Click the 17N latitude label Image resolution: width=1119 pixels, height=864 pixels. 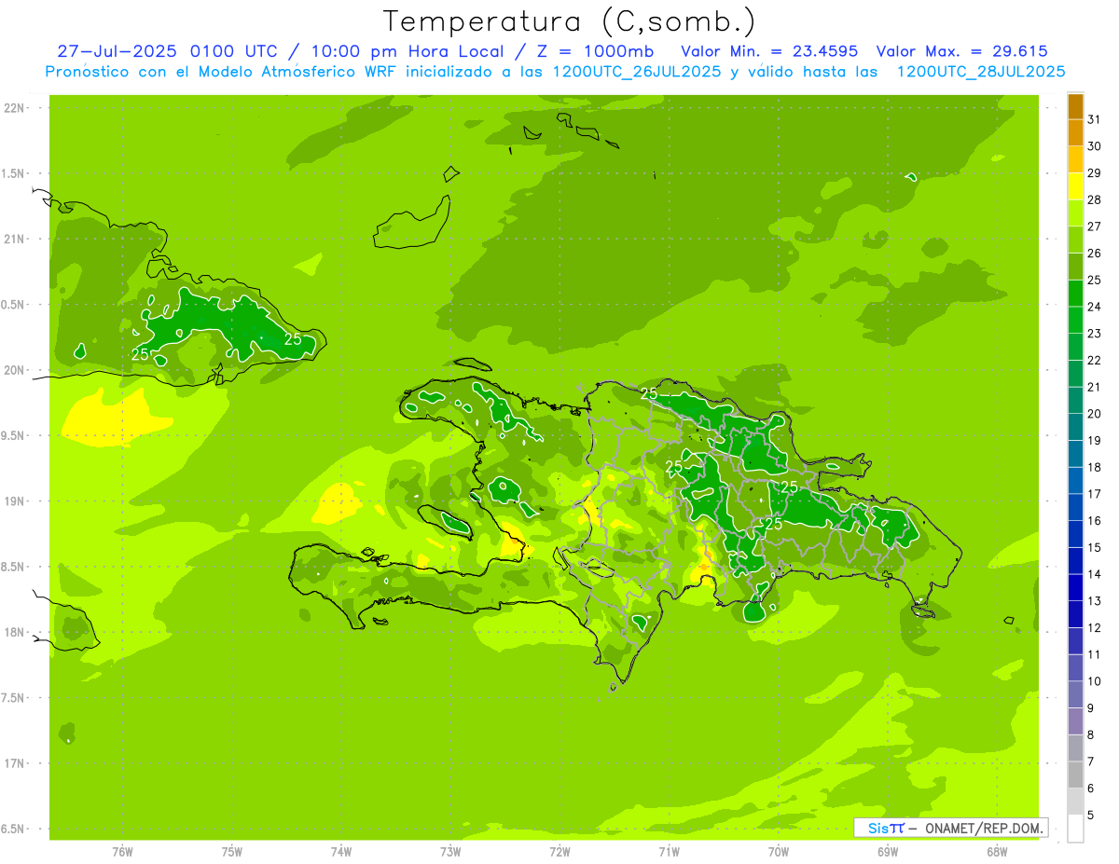(15, 763)
